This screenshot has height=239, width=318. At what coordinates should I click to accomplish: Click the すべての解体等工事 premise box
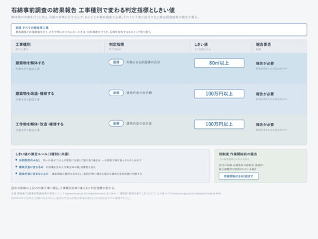159,30
